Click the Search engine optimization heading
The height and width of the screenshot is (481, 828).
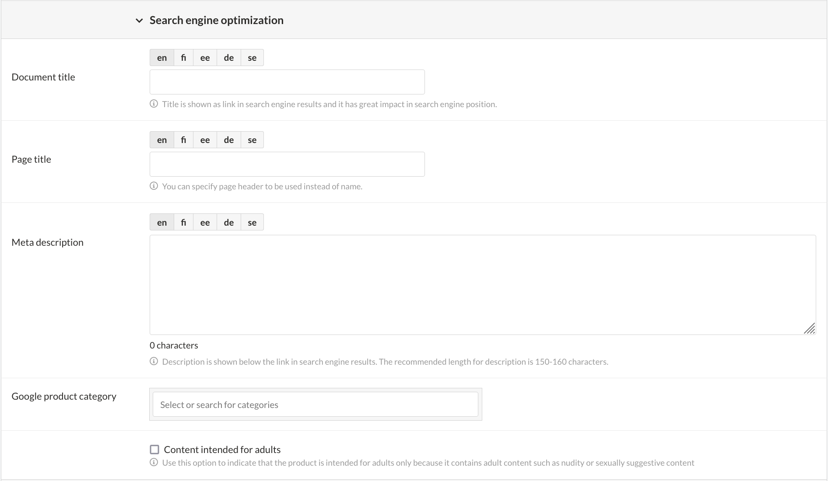pyautogui.click(x=217, y=20)
